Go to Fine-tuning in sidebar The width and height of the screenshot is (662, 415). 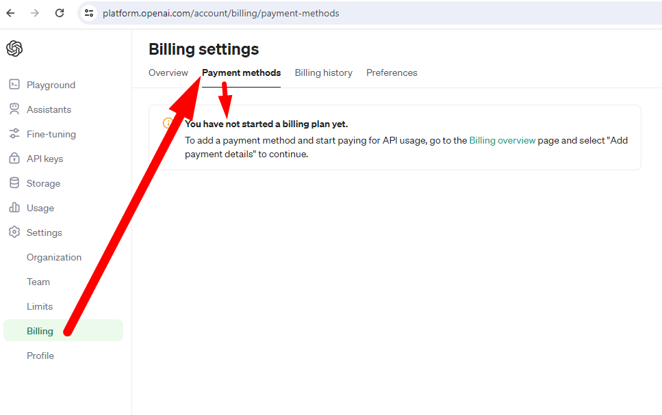(x=51, y=134)
